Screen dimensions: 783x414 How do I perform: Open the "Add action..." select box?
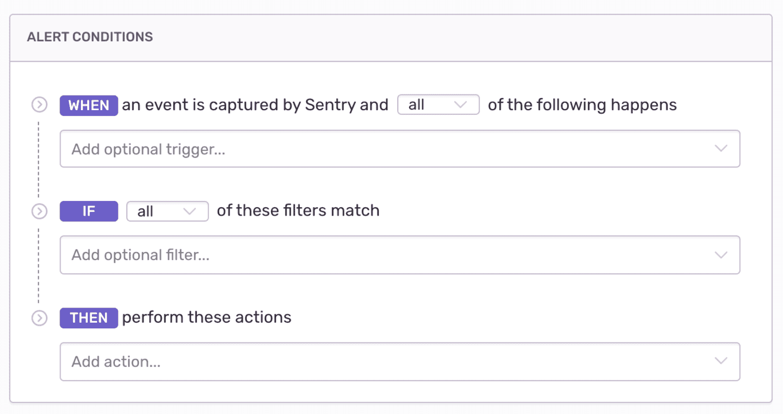[386, 361]
